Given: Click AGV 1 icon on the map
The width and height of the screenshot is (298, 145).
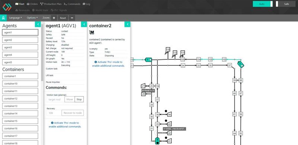Looking at the screenshot, I should click(x=148, y=60).
